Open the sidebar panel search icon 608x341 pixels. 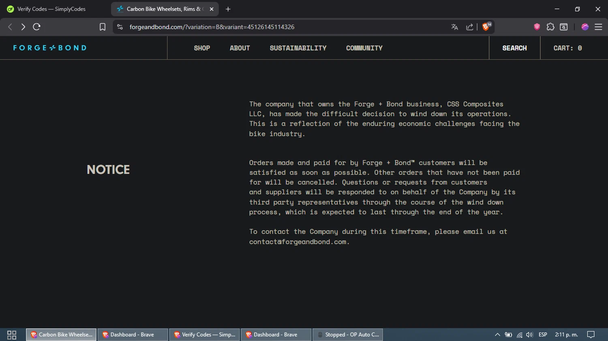(x=563, y=27)
